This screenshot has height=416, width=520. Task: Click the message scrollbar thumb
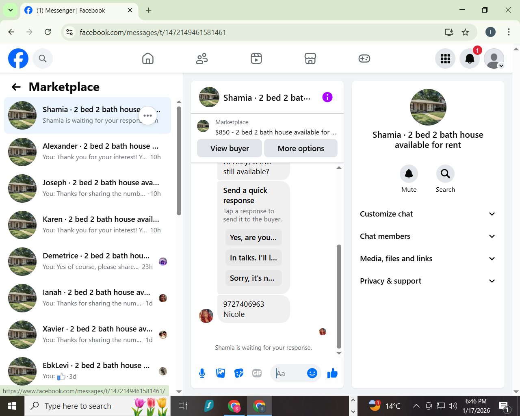pos(339,297)
